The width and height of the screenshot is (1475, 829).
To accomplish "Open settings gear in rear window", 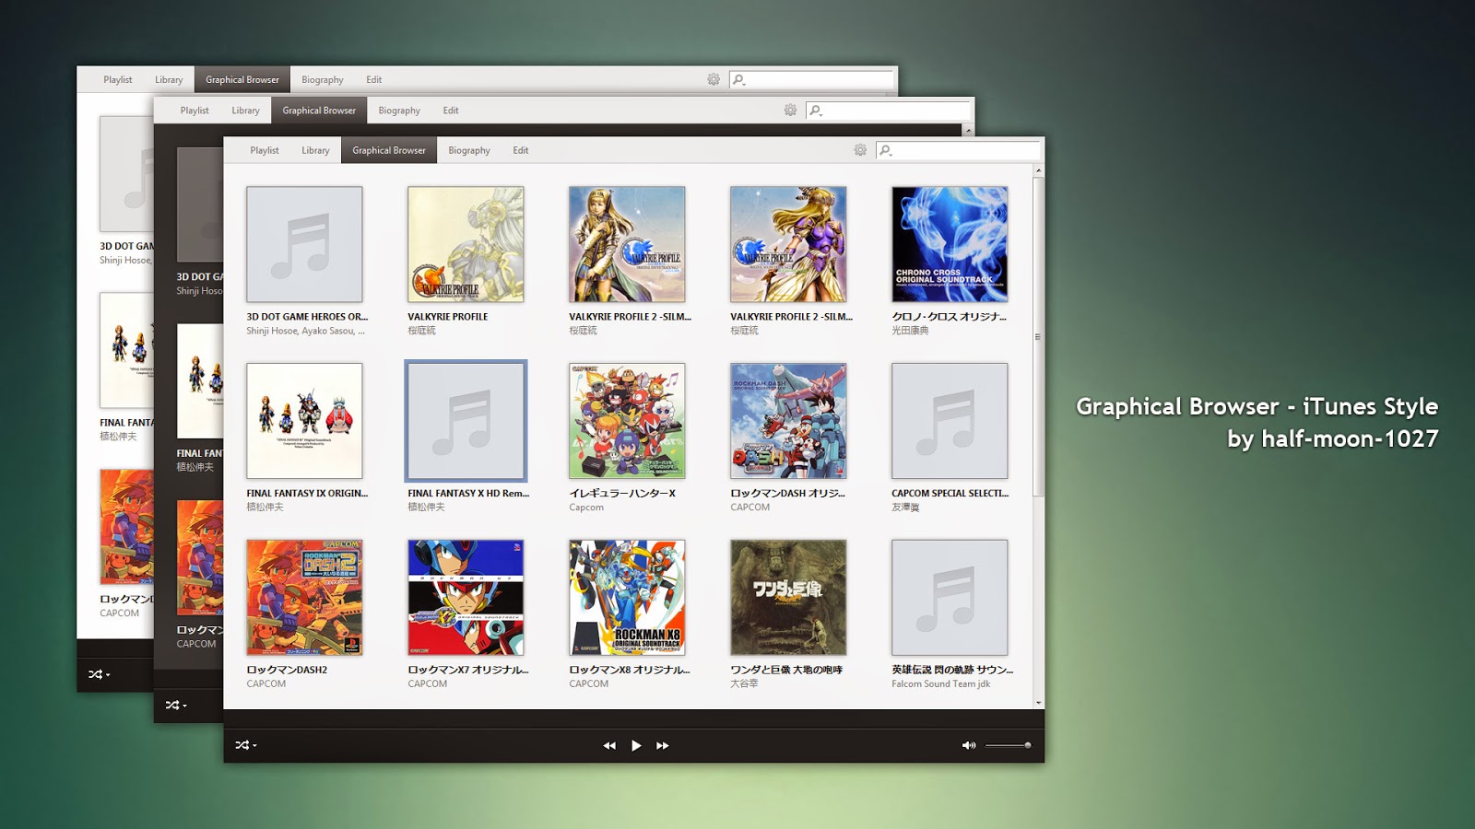I will point(714,79).
